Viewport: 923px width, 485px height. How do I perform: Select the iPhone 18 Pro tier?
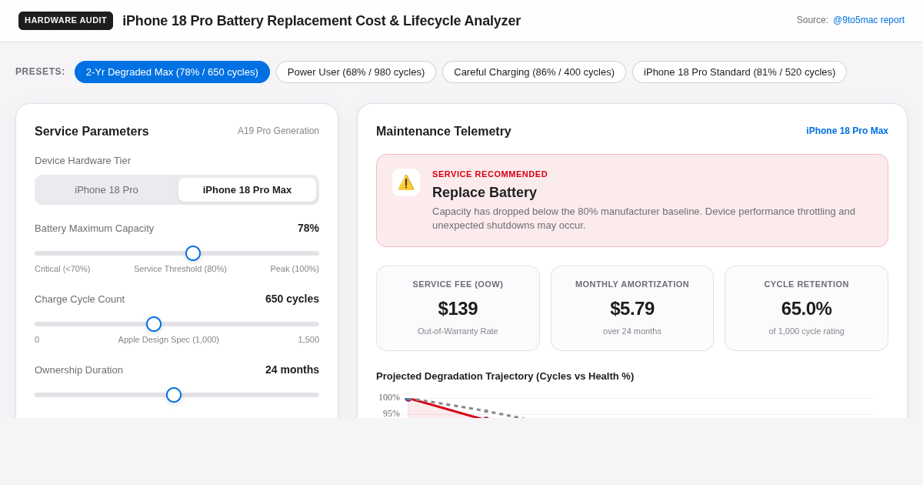(107, 189)
